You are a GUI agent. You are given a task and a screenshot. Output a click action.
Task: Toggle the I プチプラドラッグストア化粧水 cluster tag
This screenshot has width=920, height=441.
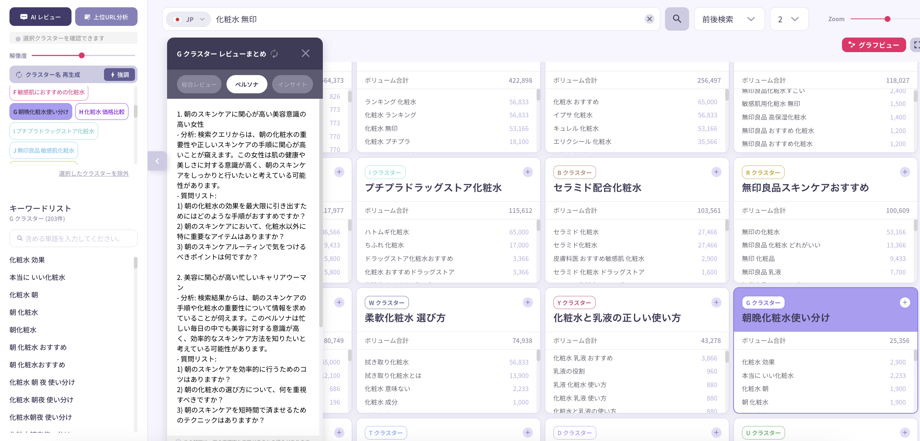click(54, 131)
